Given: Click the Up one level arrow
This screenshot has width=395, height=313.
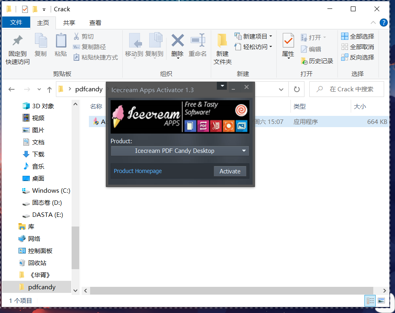Looking at the screenshot, I should [x=49, y=89].
